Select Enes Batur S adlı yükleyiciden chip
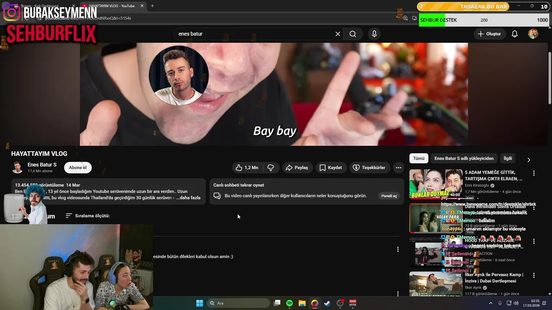The height and width of the screenshot is (310, 552). (464, 158)
